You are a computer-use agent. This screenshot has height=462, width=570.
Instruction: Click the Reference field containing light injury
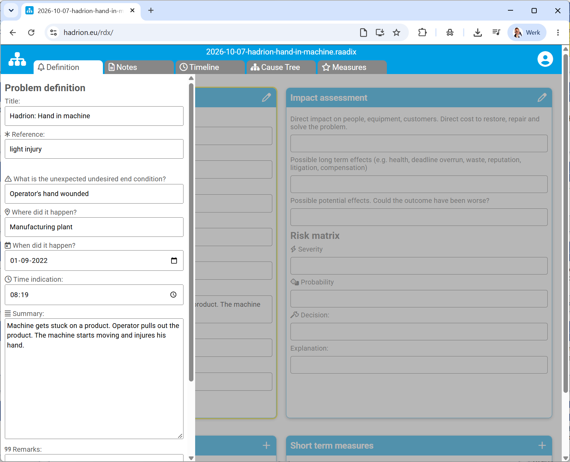coord(94,149)
